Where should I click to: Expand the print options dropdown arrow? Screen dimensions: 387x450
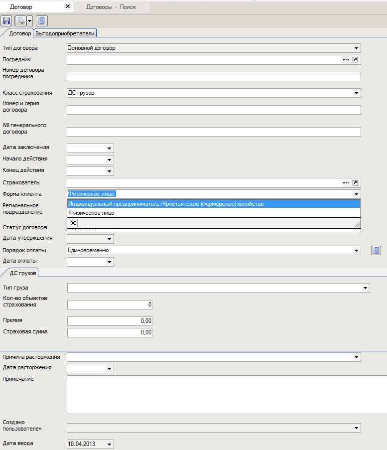click(x=30, y=21)
